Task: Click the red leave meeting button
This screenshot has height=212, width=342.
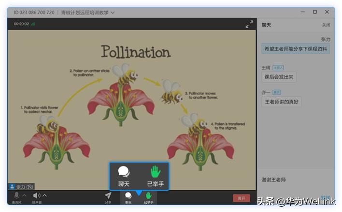Action: tap(241, 198)
